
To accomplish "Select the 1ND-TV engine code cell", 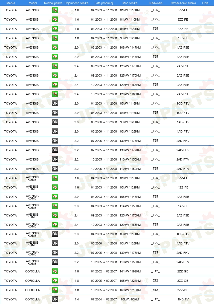I will click(183, 299).
